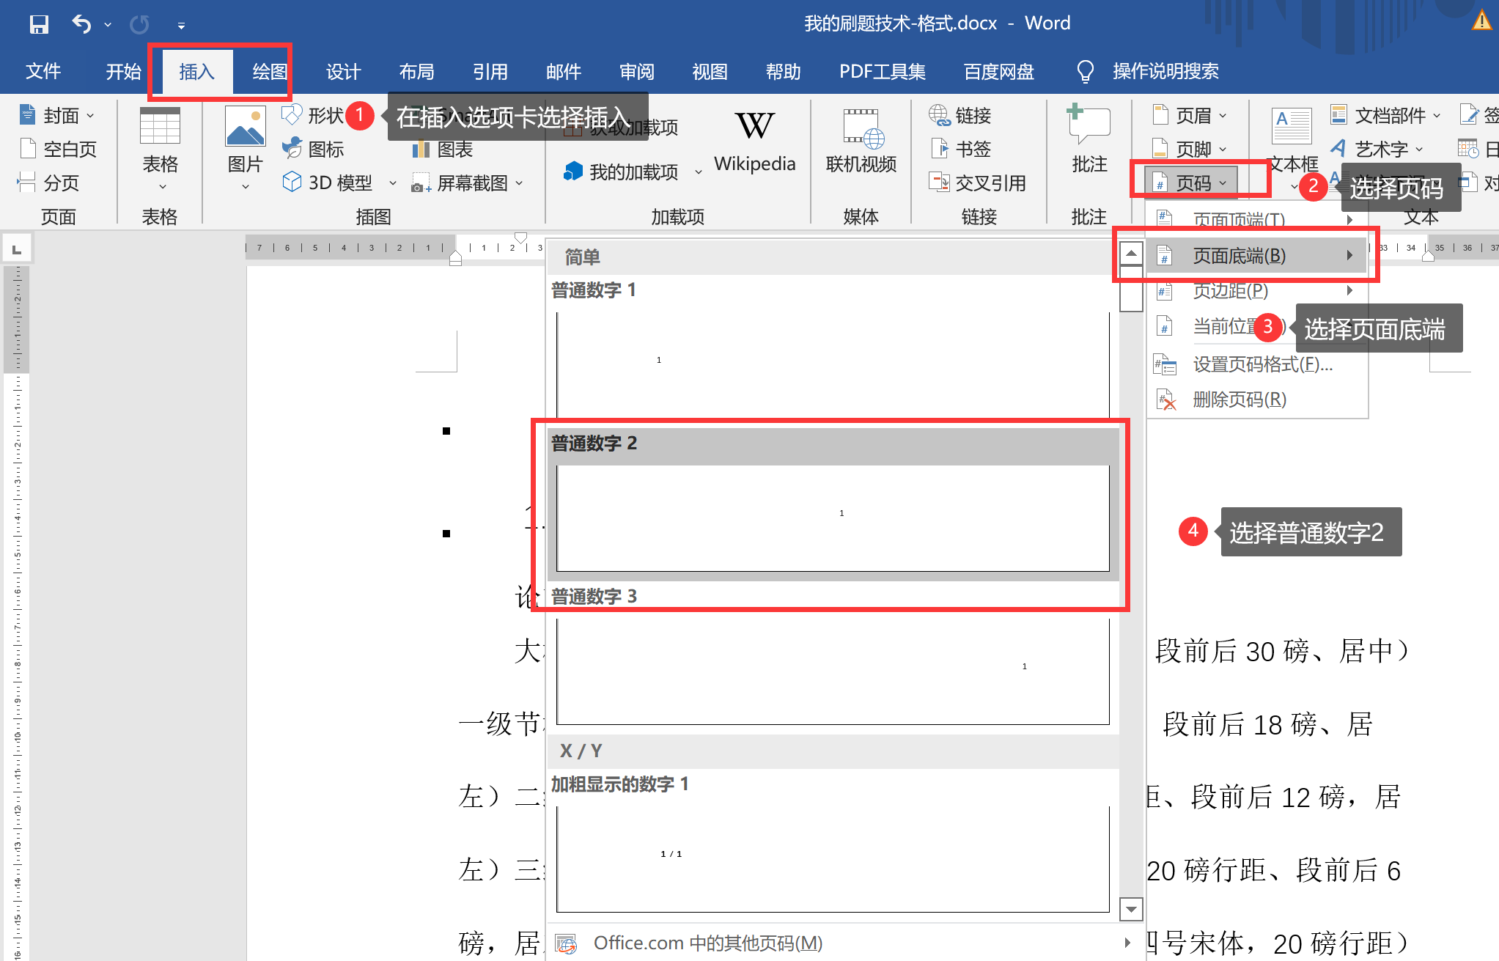The height and width of the screenshot is (961, 1499).
Task: Click the Wikipedia add-in button
Action: click(755, 143)
